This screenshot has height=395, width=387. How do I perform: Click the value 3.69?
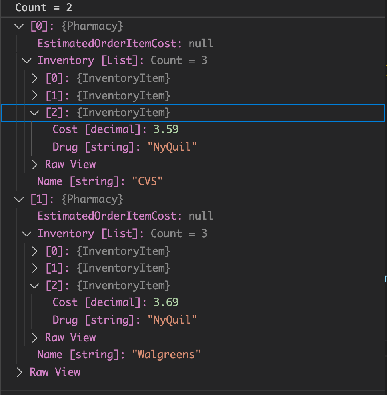click(166, 302)
